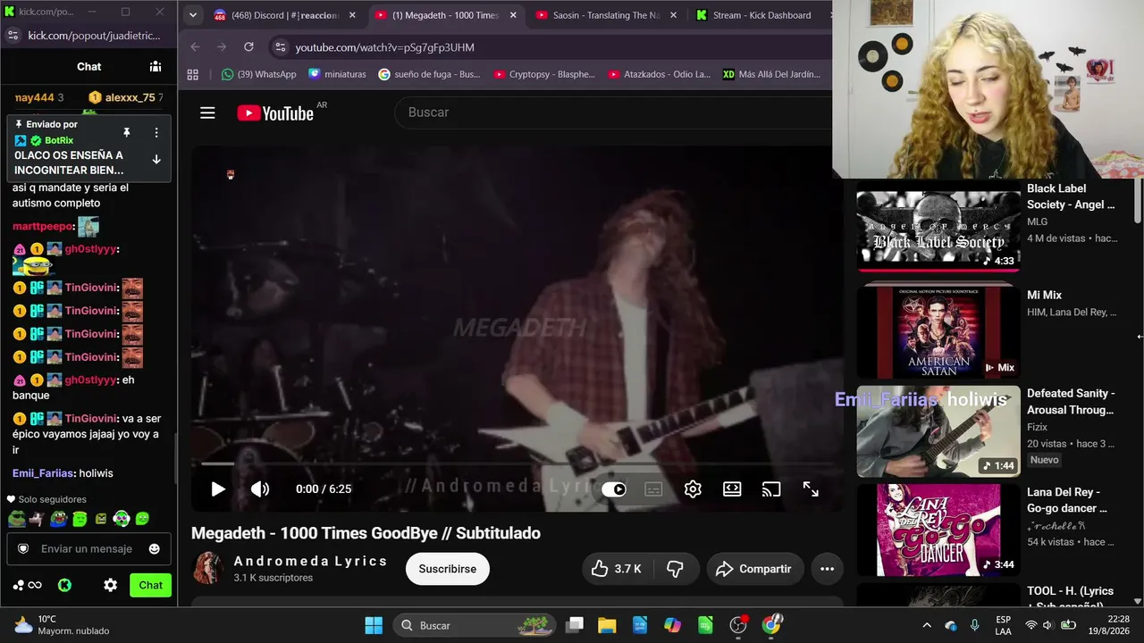
Task: Open Atazkados bookmark
Action: tap(659, 74)
